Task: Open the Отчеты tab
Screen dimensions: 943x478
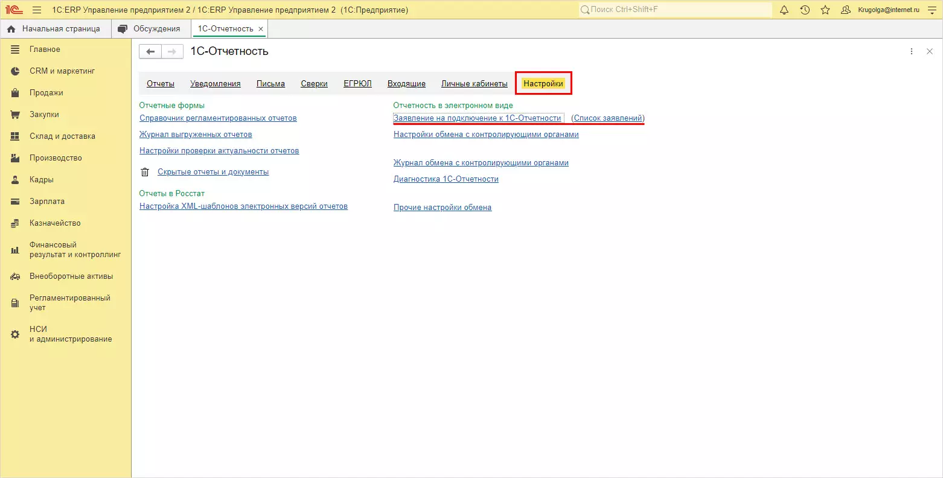Action: point(161,84)
